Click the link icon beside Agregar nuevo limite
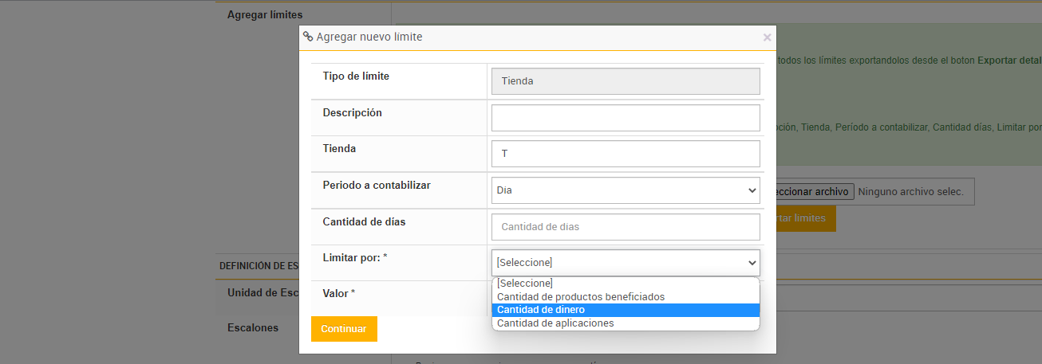 pyautogui.click(x=308, y=37)
